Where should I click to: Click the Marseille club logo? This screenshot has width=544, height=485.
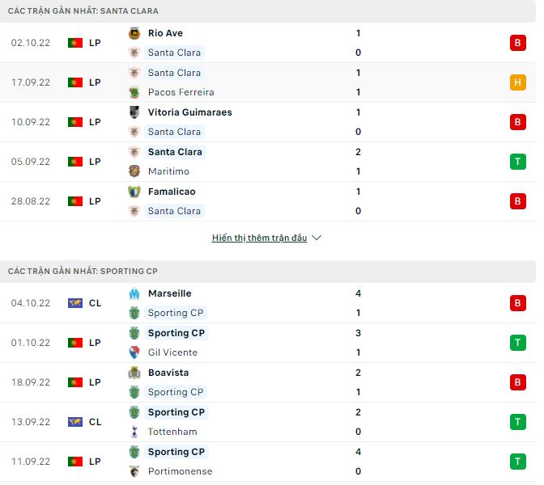pyautogui.click(x=134, y=293)
